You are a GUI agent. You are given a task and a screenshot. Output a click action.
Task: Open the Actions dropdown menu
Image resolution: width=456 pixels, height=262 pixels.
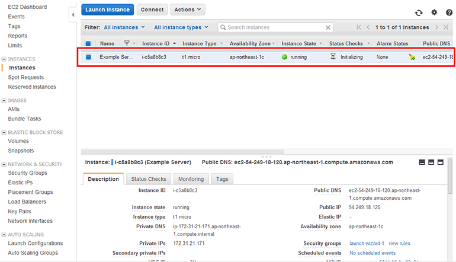188,9
